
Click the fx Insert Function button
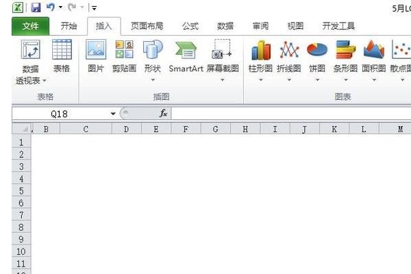pos(163,114)
